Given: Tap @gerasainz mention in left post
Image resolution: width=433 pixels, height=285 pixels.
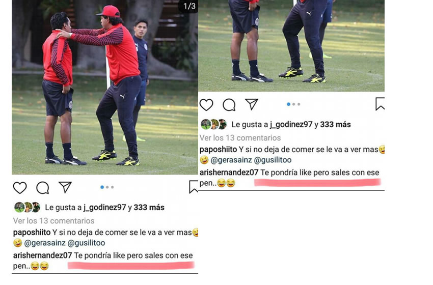Looking at the screenshot, I should click(45, 243).
